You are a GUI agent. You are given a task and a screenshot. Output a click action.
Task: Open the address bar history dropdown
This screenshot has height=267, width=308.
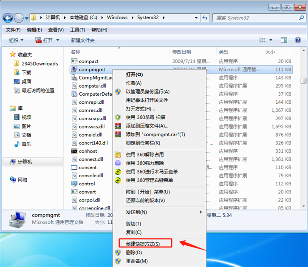[x=196, y=18]
